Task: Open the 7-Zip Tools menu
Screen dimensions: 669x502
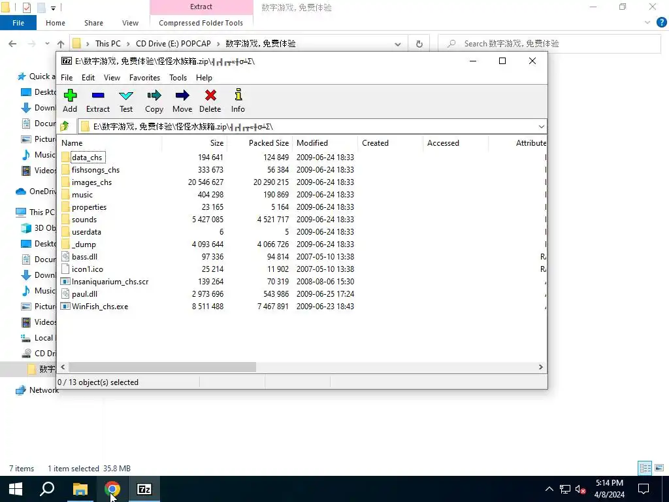Action: tap(178, 78)
